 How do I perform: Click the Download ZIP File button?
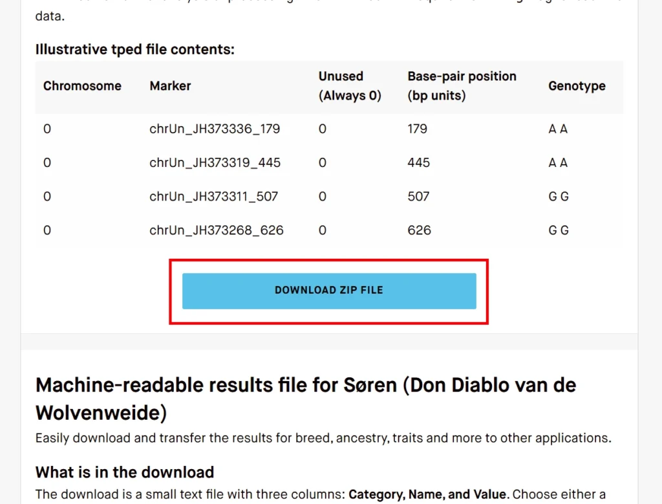[x=329, y=290]
